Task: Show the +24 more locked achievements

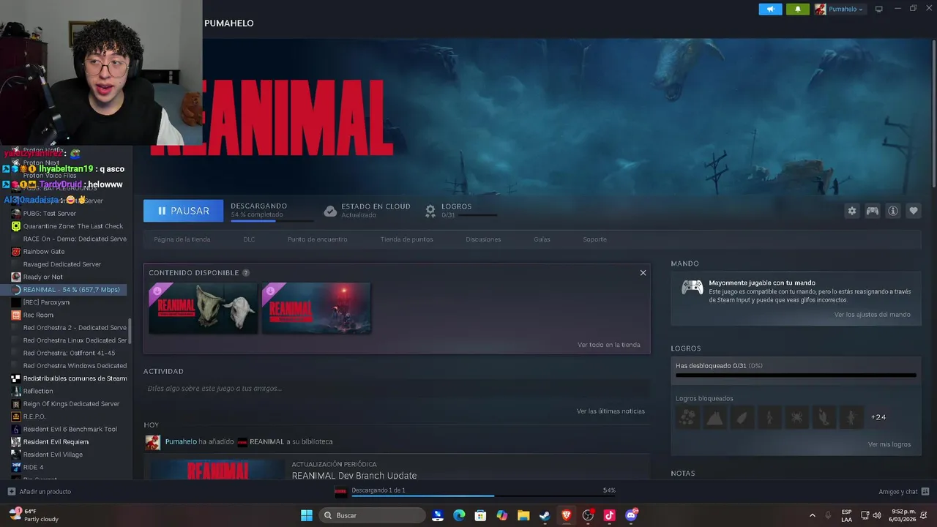Action: (878, 417)
